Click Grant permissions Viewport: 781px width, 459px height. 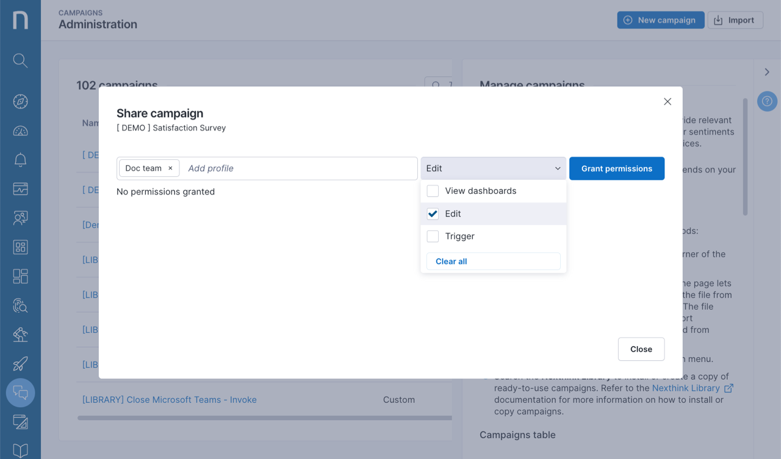click(x=617, y=168)
